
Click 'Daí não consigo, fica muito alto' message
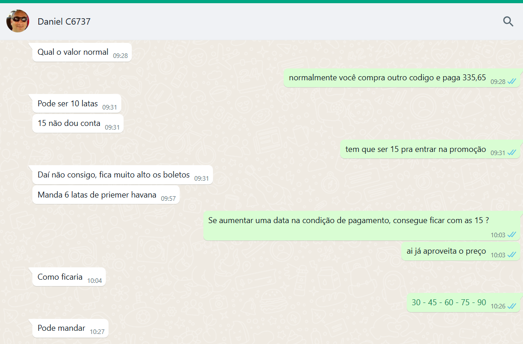click(114, 174)
